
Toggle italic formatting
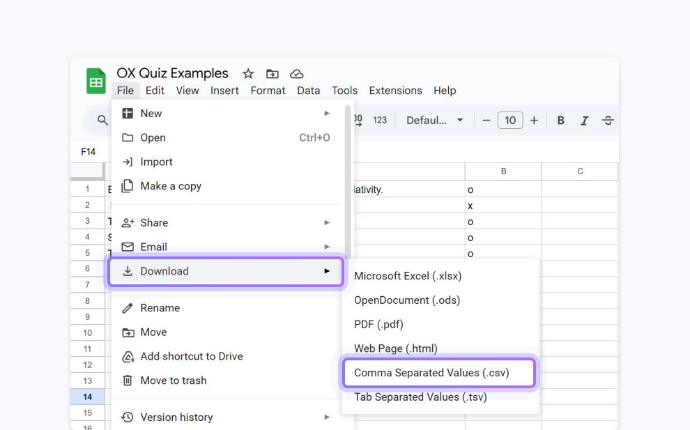point(584,121)
